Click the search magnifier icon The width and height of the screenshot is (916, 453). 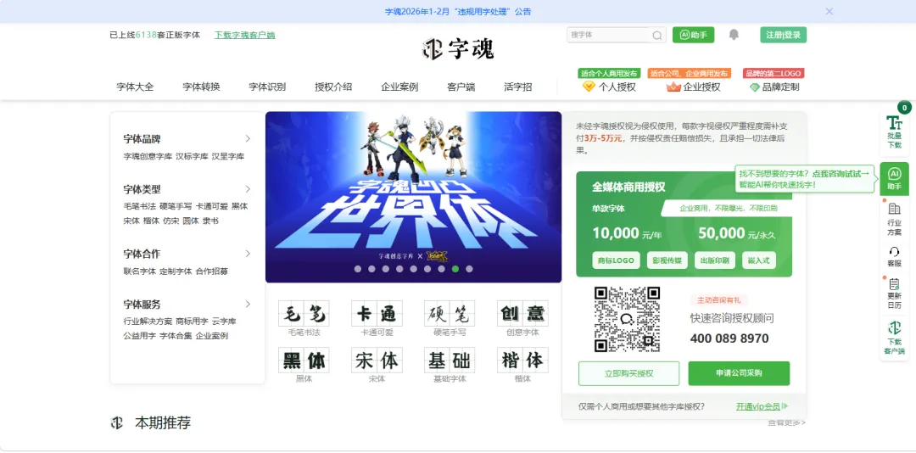click(x=656, y=36)
